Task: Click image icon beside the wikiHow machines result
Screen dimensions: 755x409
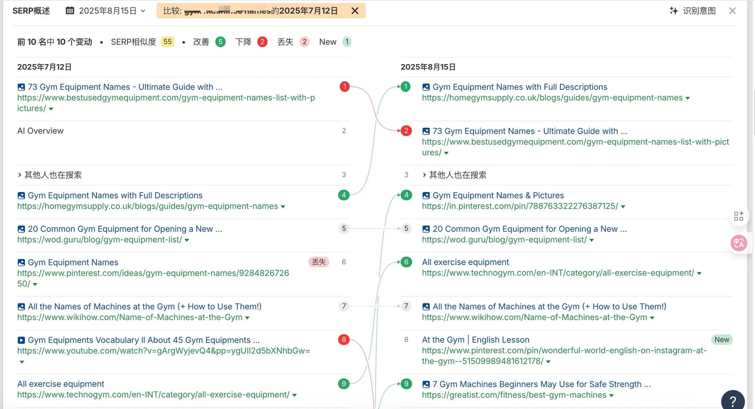Action: (x=21, y=306)
